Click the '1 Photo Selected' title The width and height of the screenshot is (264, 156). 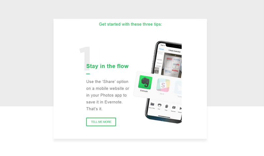click(x=174, y=51)
